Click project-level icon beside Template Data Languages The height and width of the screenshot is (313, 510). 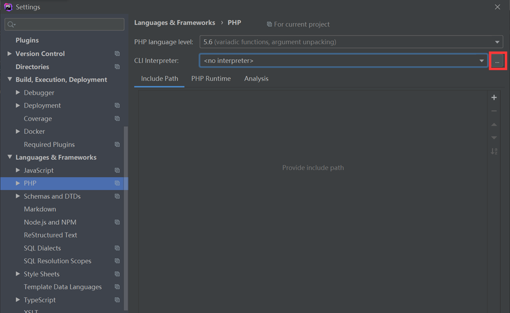point(117,287)
